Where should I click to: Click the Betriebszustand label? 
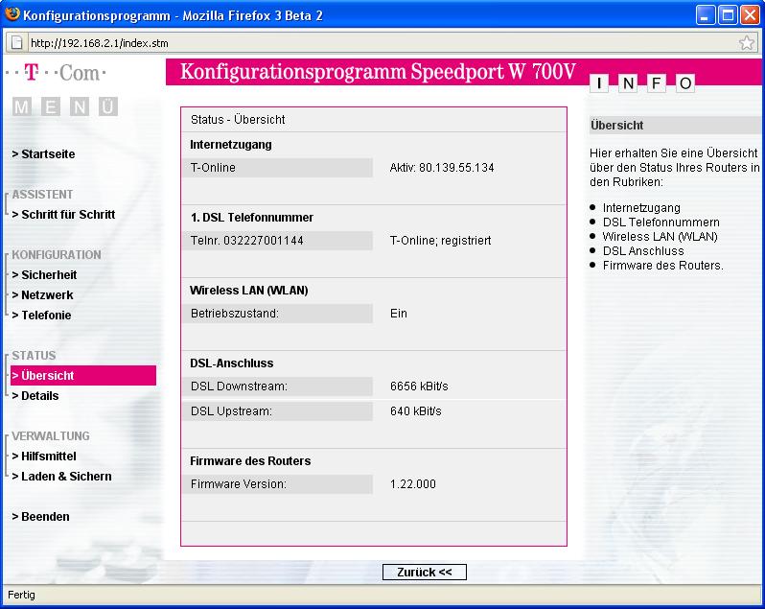pyautogui.click(x=277, y=314)
